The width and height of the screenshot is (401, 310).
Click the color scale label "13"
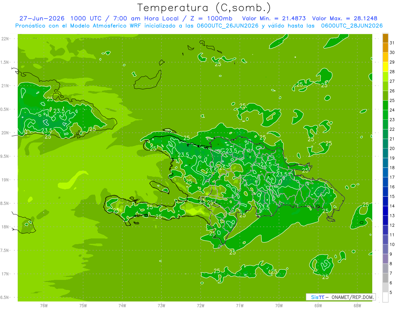(392, 216)
